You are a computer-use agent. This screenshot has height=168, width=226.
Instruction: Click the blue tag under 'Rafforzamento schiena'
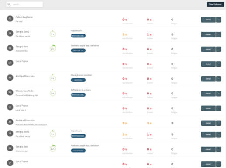pos(78,95)
